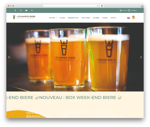Show the next slide with right arrow

[x=141, y=57]
